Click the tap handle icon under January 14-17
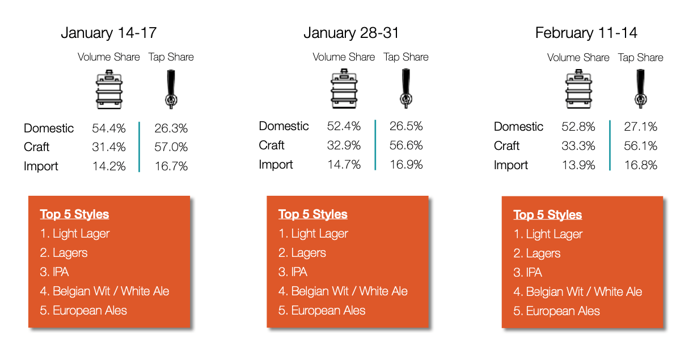Screen dimensions: 693x344 click(170, 89)
